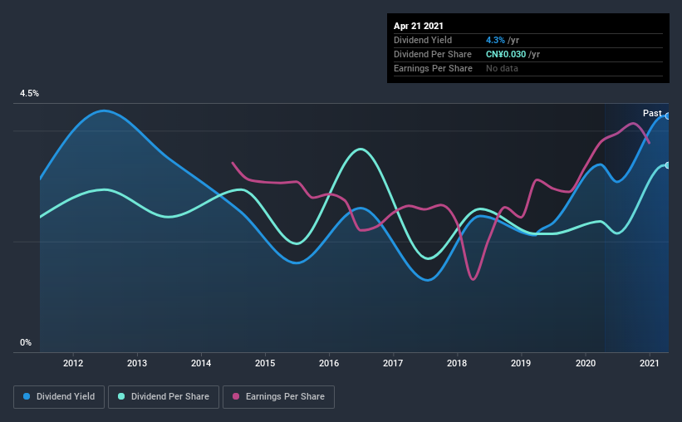Select the 2012 x-axis label

(72, 363)
